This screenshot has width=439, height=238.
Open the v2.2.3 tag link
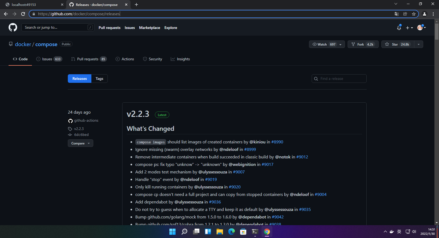pos(79,129)
